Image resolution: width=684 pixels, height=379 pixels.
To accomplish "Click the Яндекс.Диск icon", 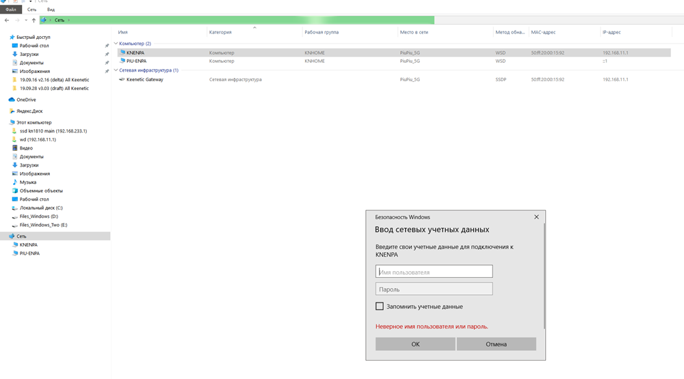I will pos(12,111).
